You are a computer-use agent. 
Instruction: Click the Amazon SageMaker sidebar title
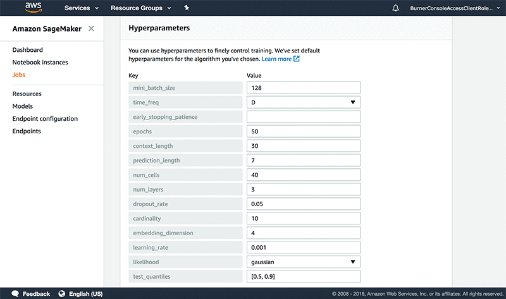click(47, 28)
